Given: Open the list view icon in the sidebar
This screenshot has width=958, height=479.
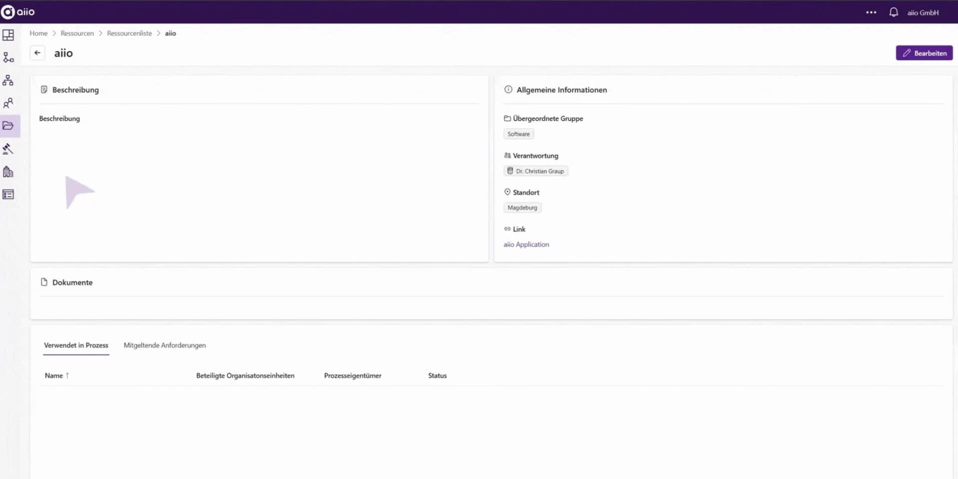Looking at the screenshot, I should click(x=8, y=195).
